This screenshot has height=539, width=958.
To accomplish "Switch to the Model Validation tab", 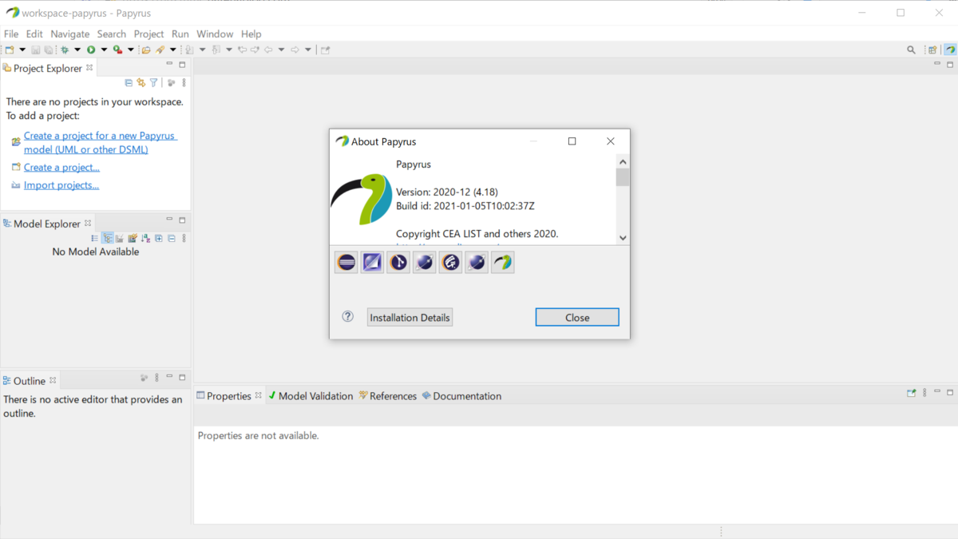I will click(311, 396).
